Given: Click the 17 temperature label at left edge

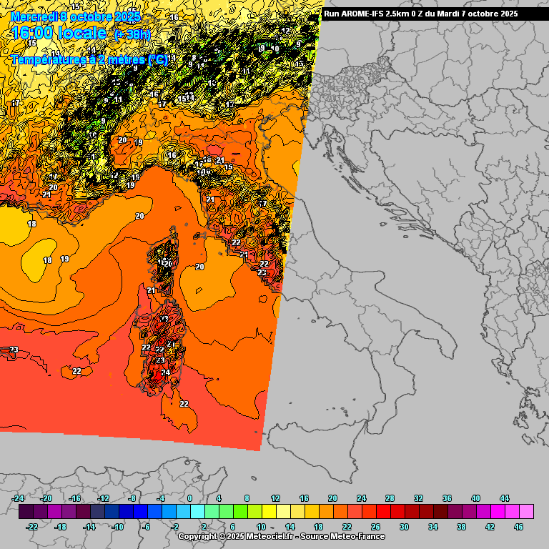Looking at the screenshot, I should click(14, 104).
